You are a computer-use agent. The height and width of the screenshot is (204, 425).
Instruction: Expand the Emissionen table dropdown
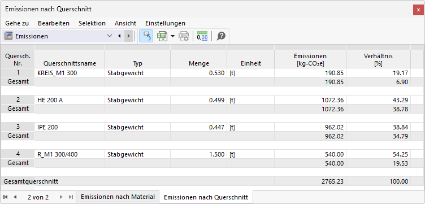coord(110,36)
